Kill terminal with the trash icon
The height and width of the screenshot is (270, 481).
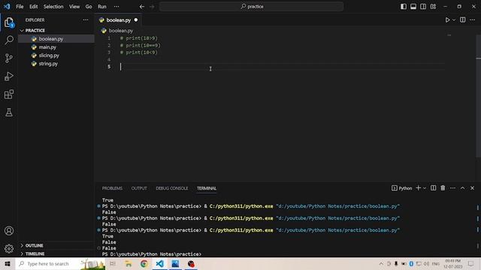[443, 188]
